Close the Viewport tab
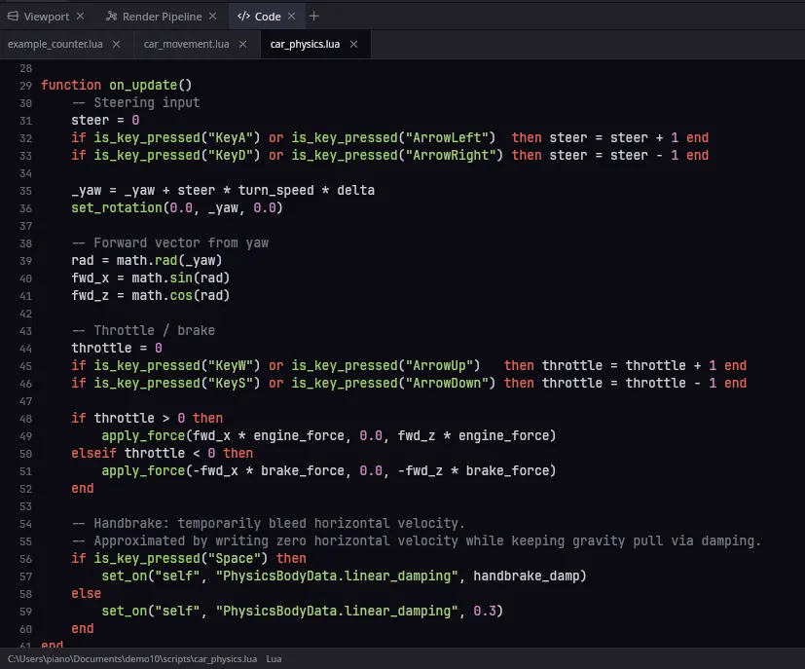The width and height of the screenshot is (805, 669). 81,17
